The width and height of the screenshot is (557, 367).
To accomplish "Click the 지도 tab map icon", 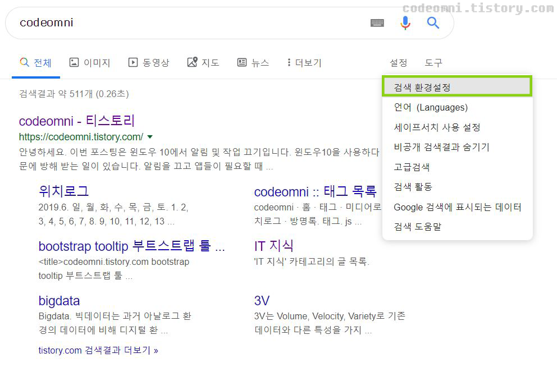I will click(192, 62).
